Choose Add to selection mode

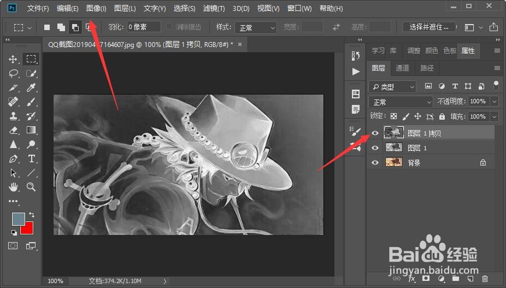(61, 27)
